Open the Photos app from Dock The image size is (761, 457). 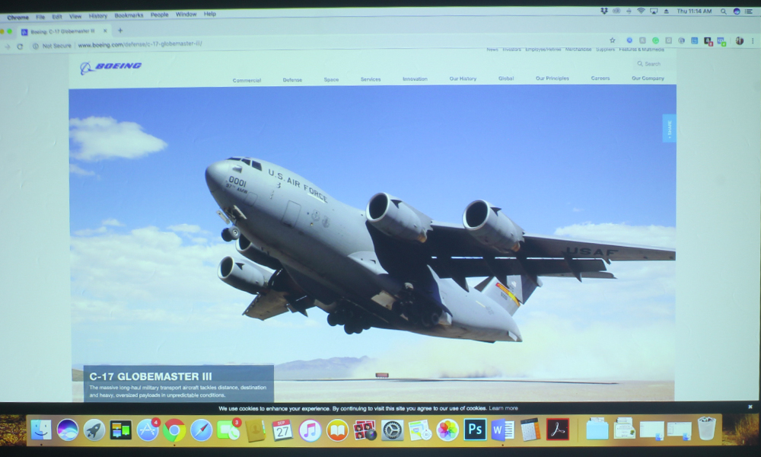(447, 430)
